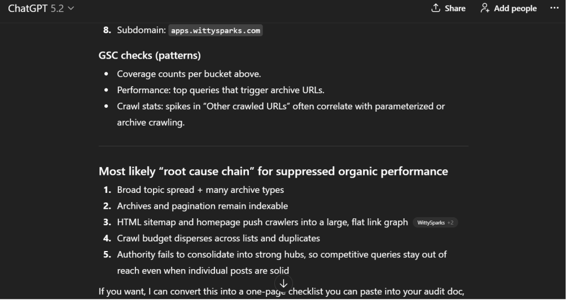The image size is (578, 308).
Task: Click the "Subdomain:" label in item 8
Action: click(x=141, y=30)
